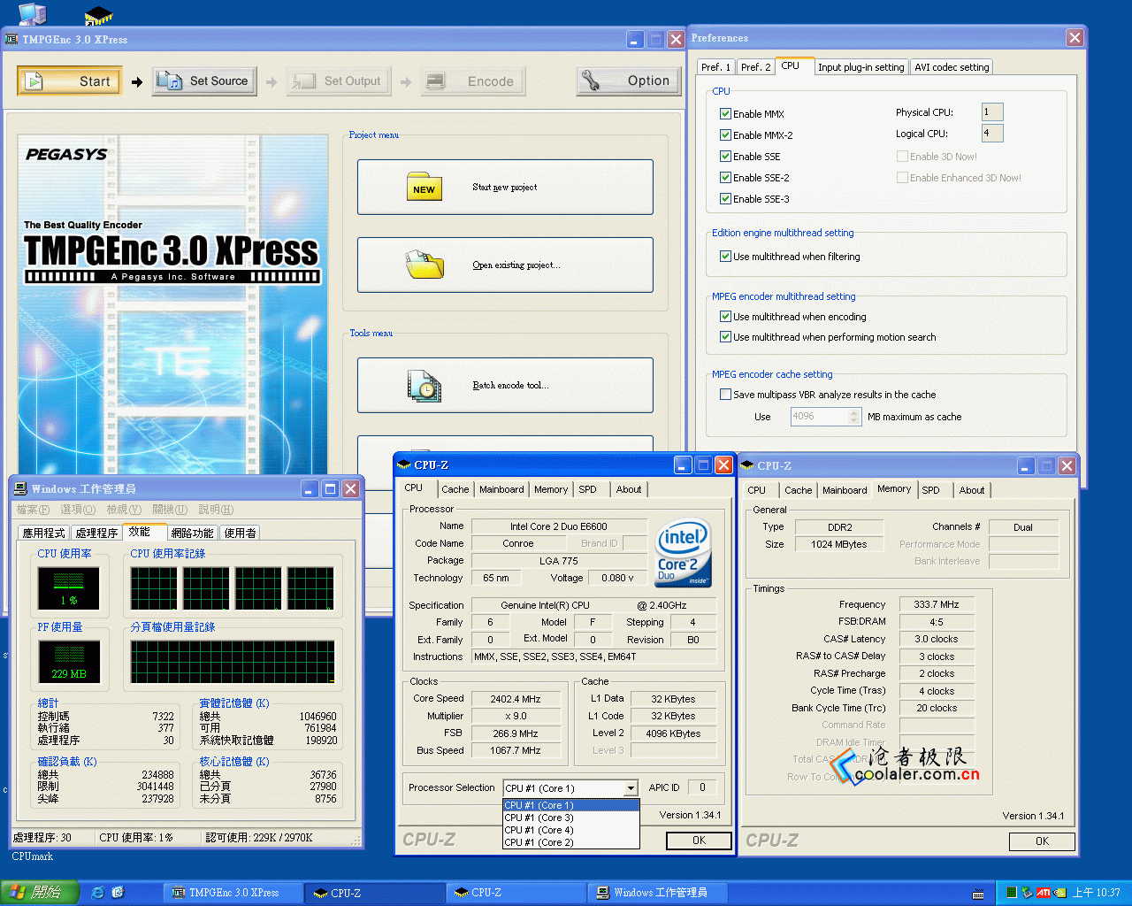This screenshot has height=906, width=1132.
Task: Click the Frequency 333.7 MHz value
Action: 937,604
